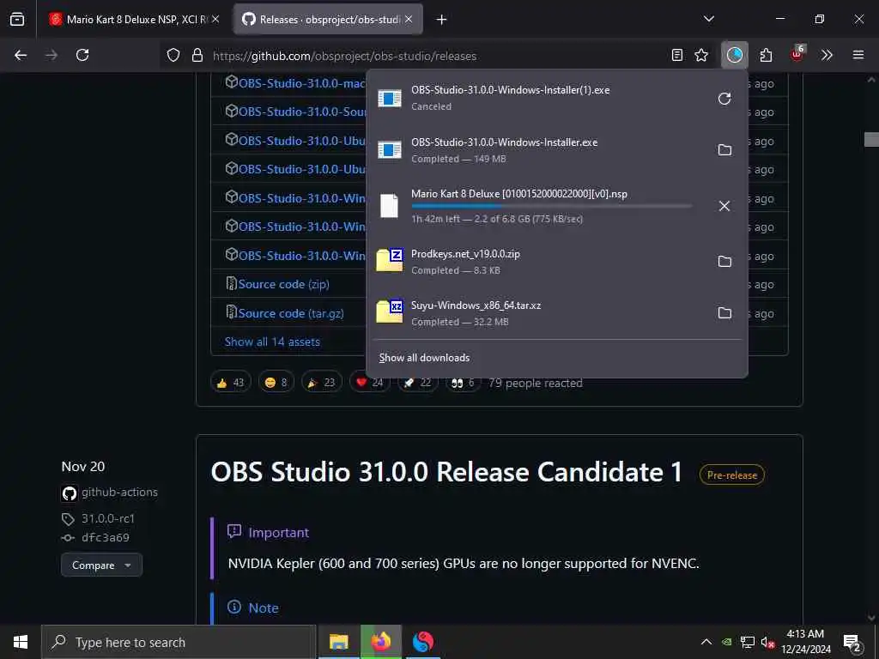
Task: Open the Extensions puzzle icon
Action: [767, 55]
